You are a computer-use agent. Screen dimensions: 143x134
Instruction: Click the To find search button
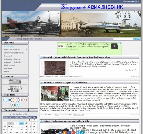click(137, 39)
